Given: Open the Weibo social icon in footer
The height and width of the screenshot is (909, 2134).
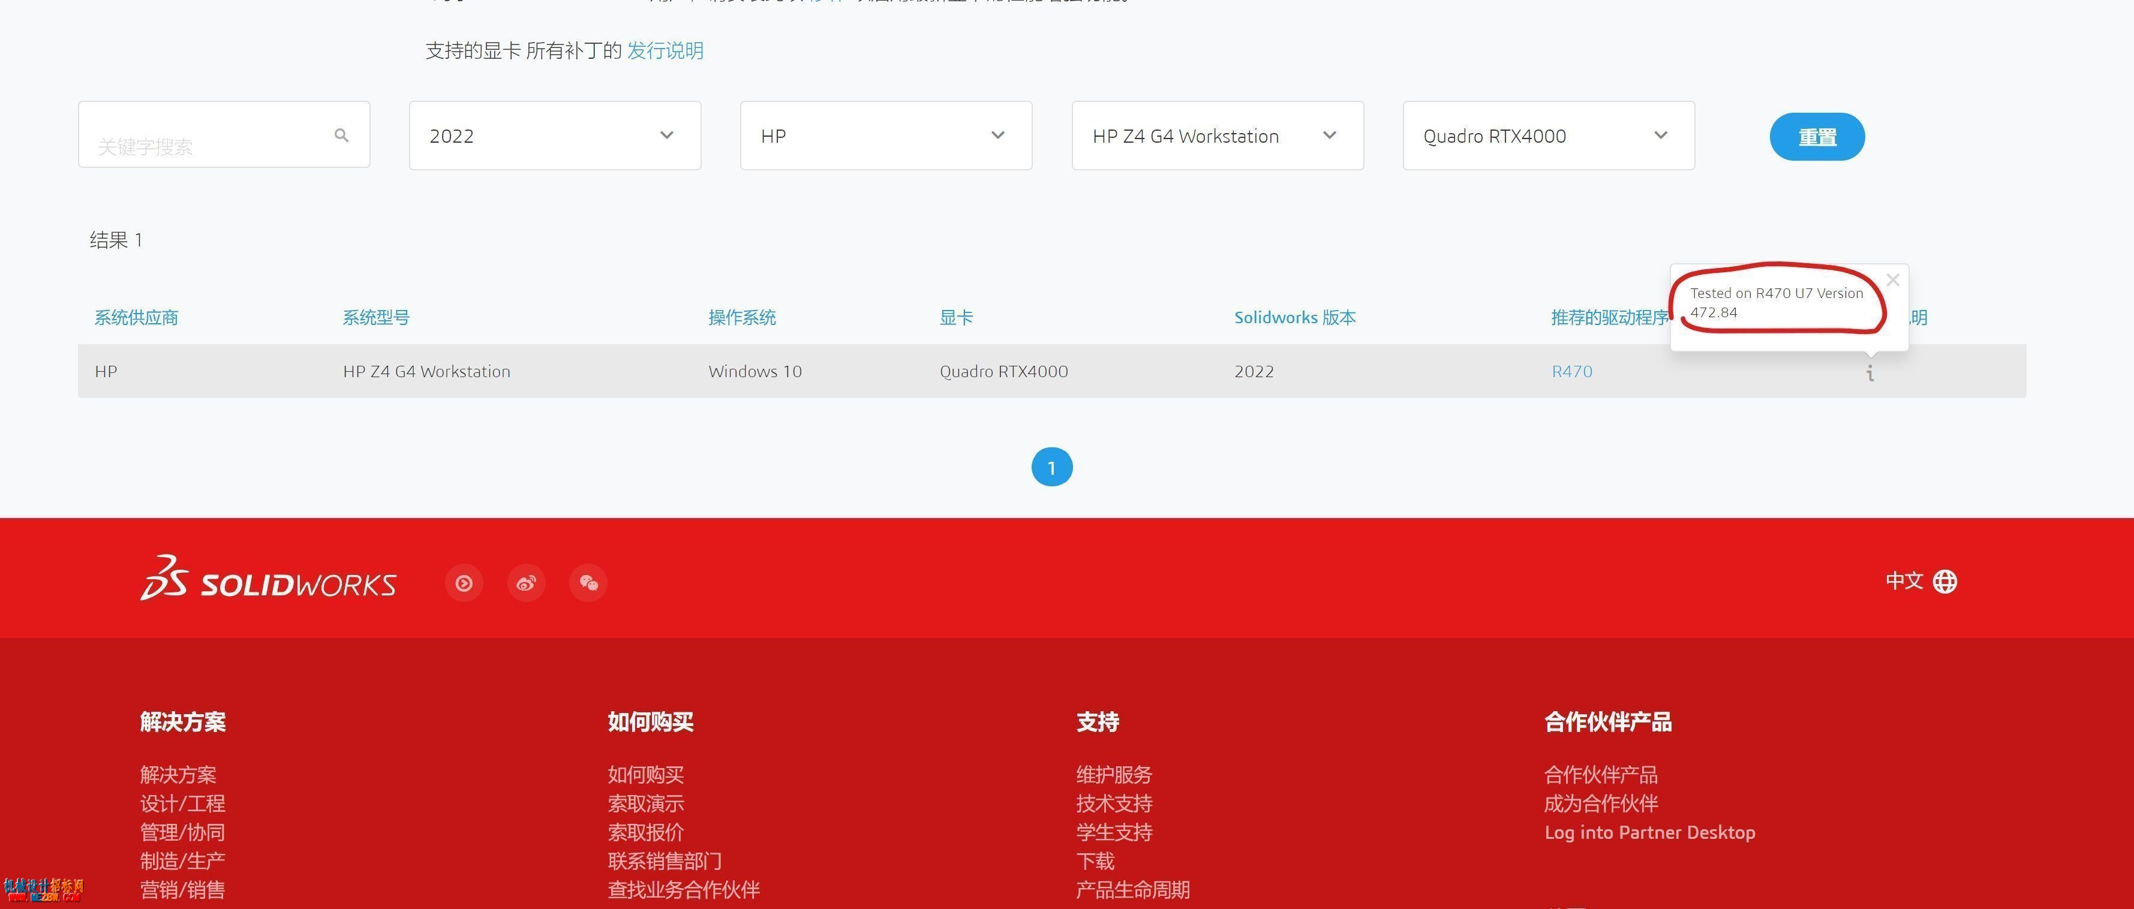Looking at the screenshot, I should point(526,583).
